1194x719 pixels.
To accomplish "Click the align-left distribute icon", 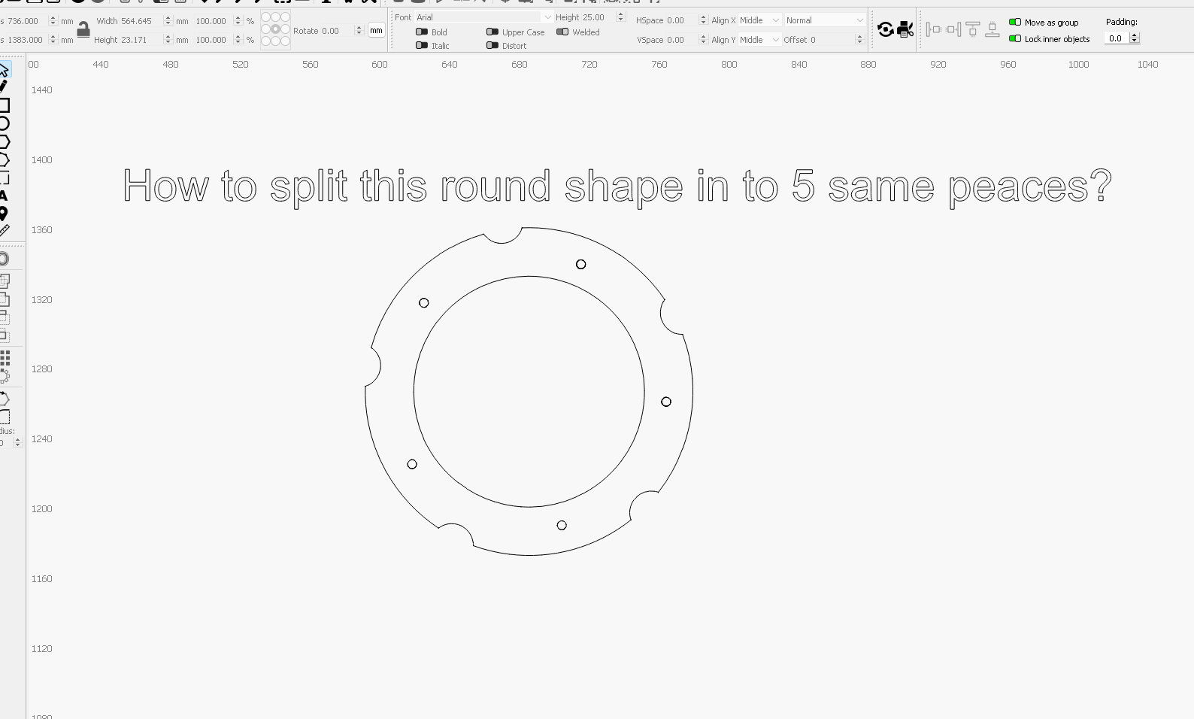I will [x=934, y=29].
